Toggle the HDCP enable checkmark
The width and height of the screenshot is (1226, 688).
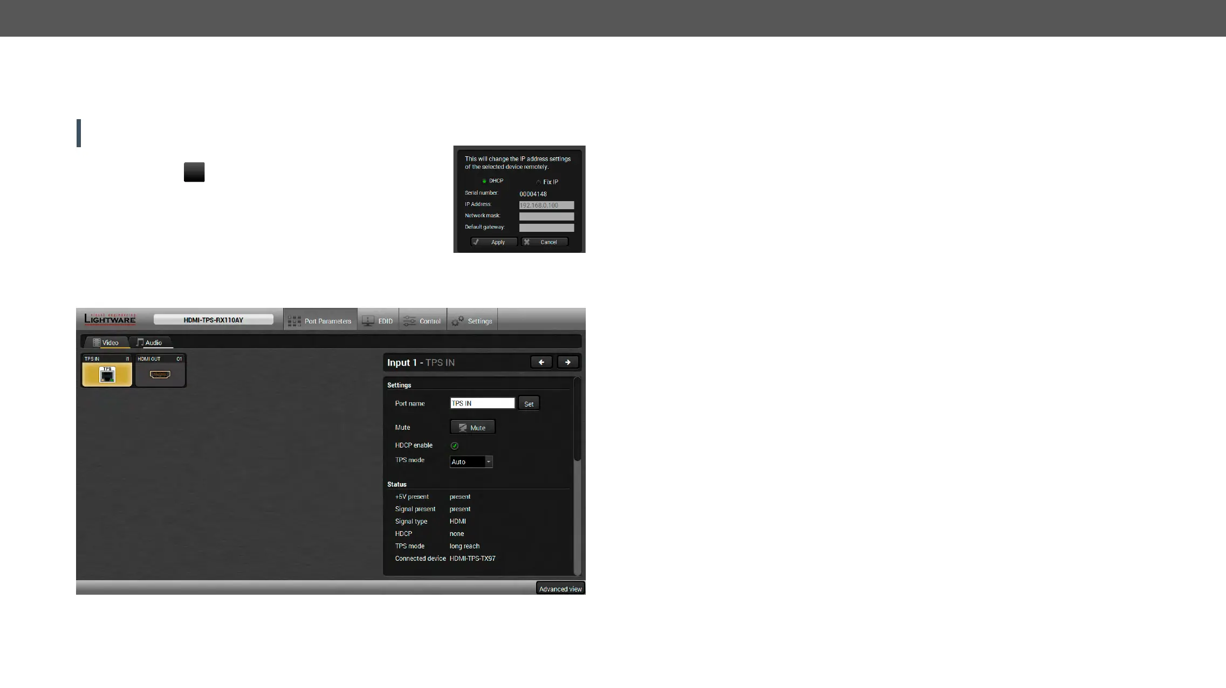[454, 446]
